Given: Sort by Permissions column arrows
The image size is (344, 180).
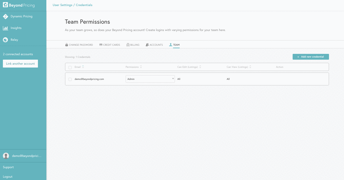Looking at the screenshot, I should (141, 67).
